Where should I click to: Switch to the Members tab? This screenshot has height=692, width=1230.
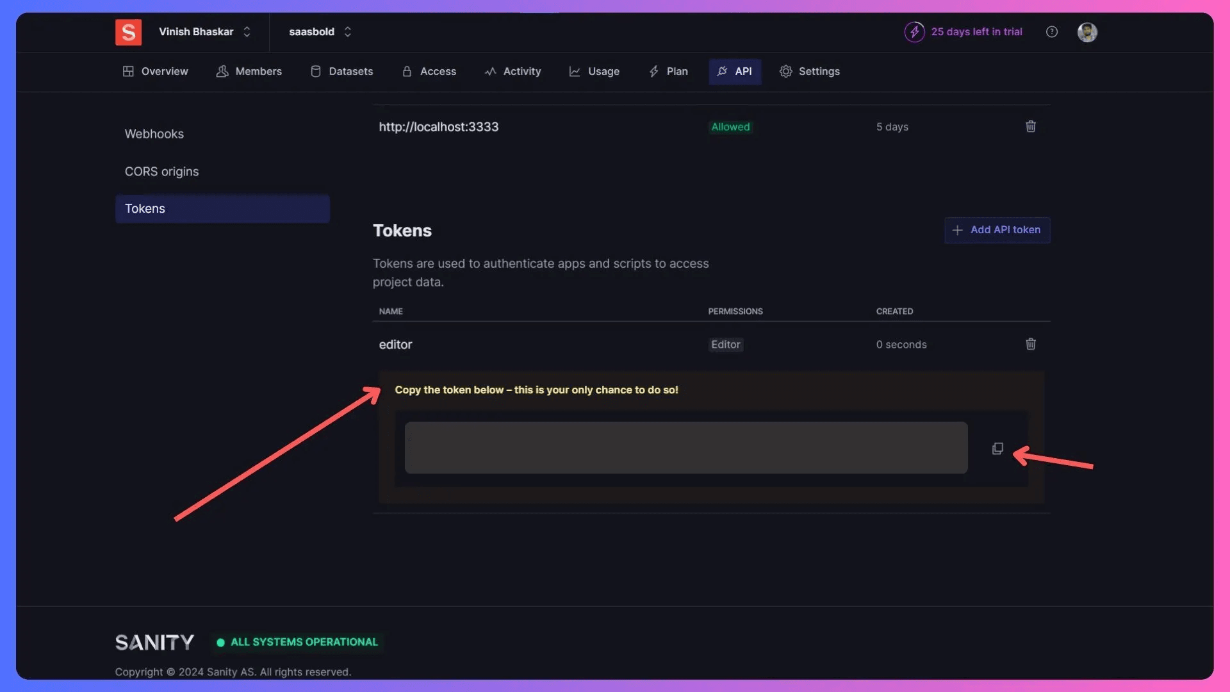point(259,71)
